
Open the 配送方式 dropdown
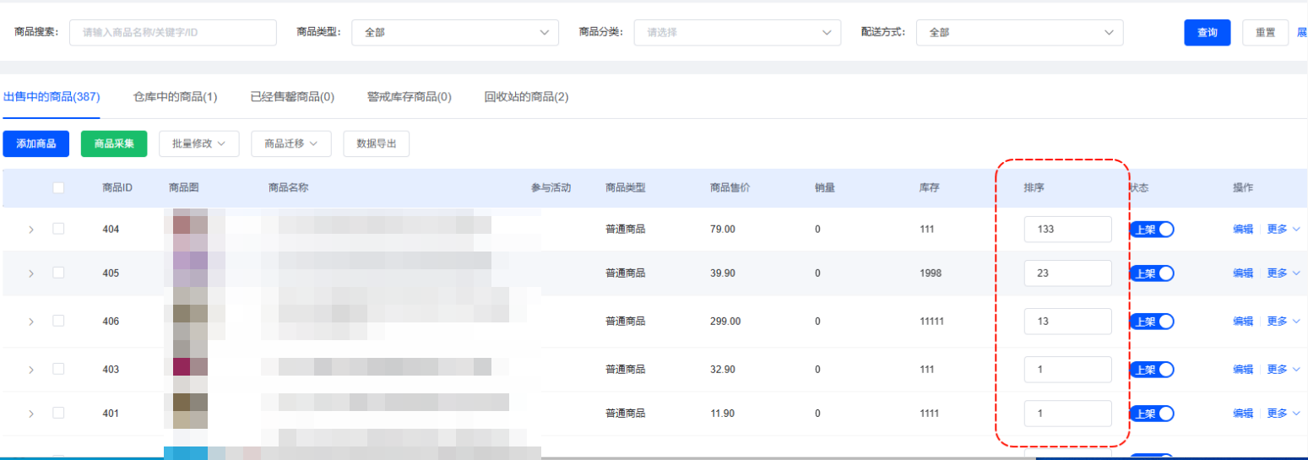(1019, 33)
